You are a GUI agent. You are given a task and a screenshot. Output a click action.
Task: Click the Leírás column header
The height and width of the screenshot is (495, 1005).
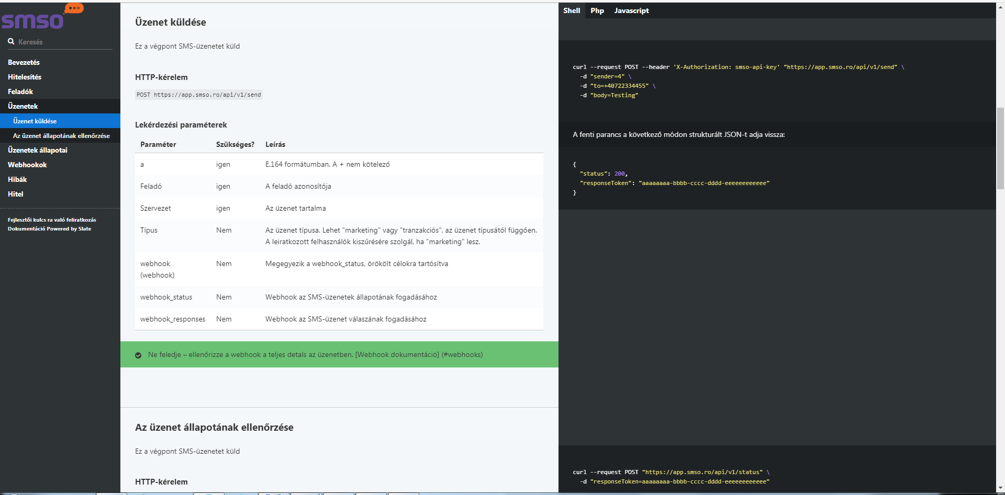click(x=275, y=144)
